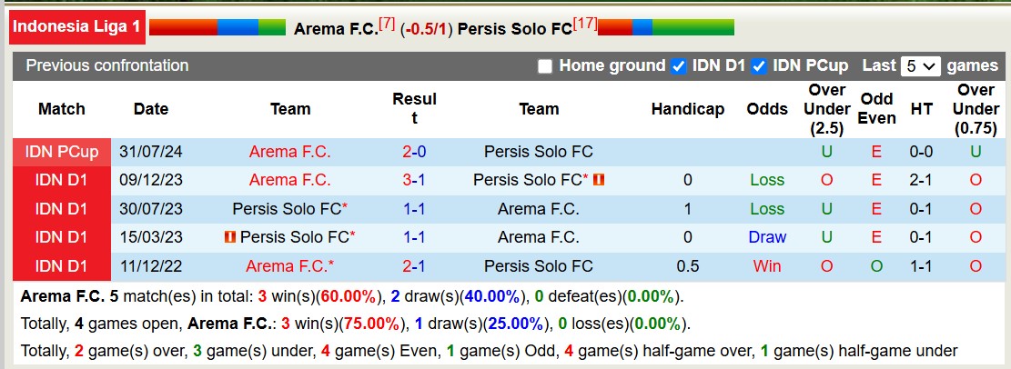Open the 2-1 result from 11/12/22

tap(414, 266)
